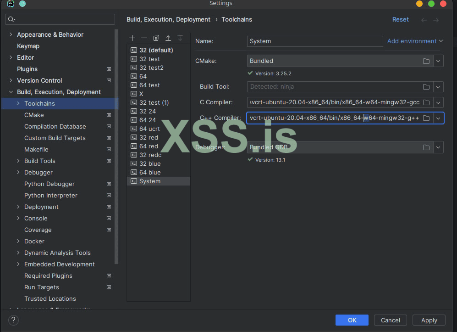The height and width of the screenshot is (332, 457).
Task: Select the System toolchain entry
Action: (x=159, y=181)
